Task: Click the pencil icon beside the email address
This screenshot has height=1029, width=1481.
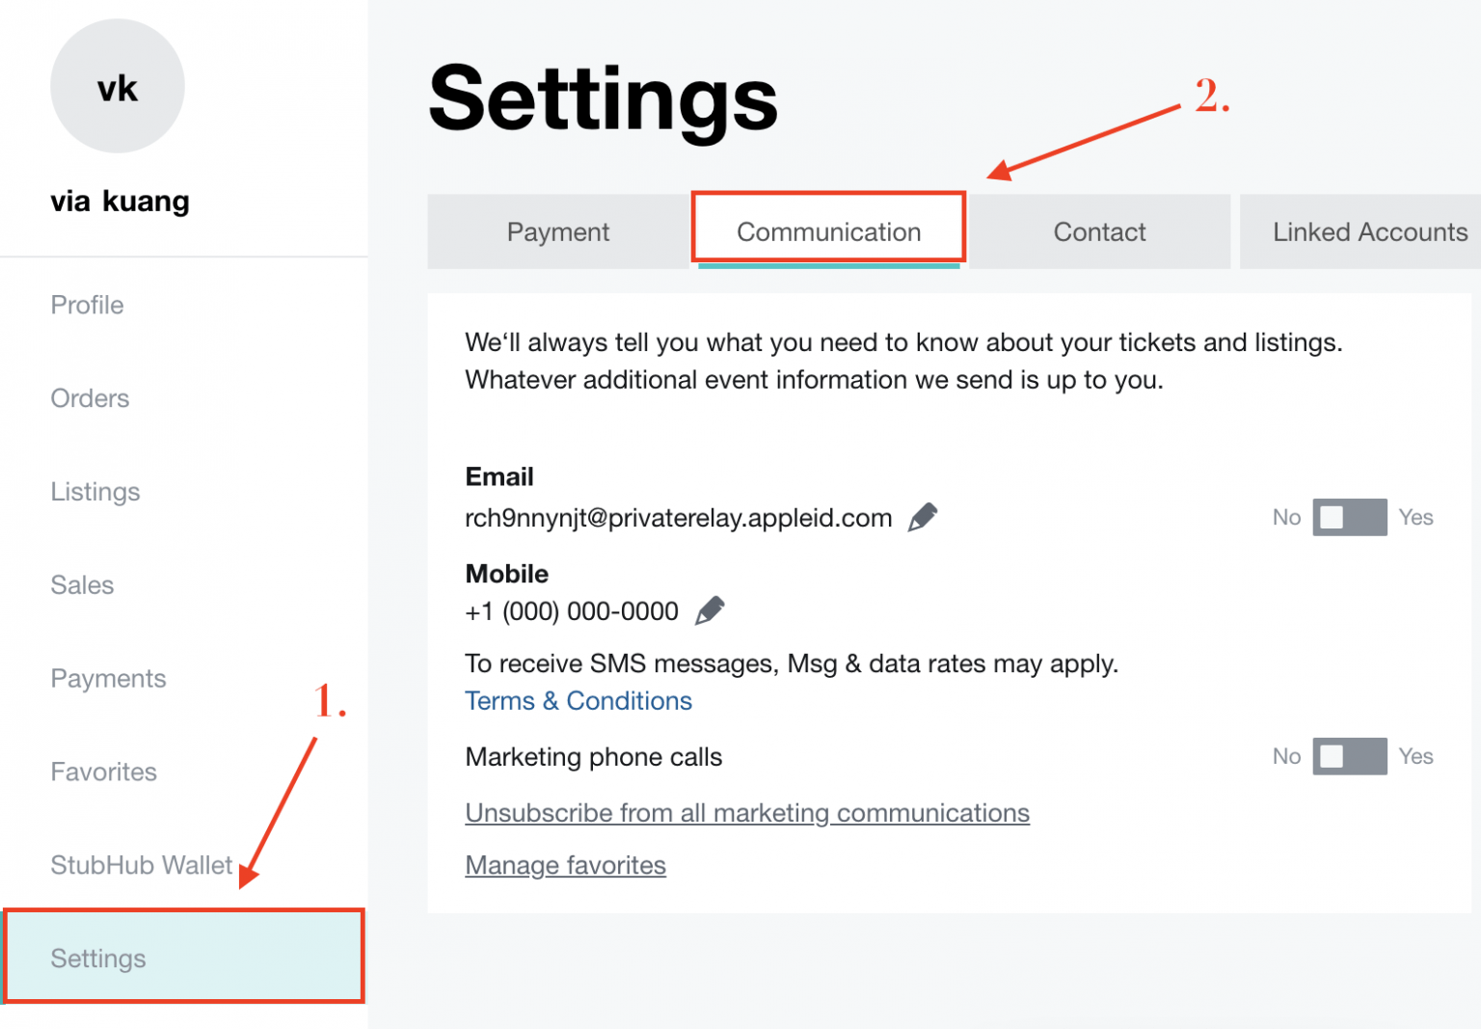Action: [x=923, y=517]
